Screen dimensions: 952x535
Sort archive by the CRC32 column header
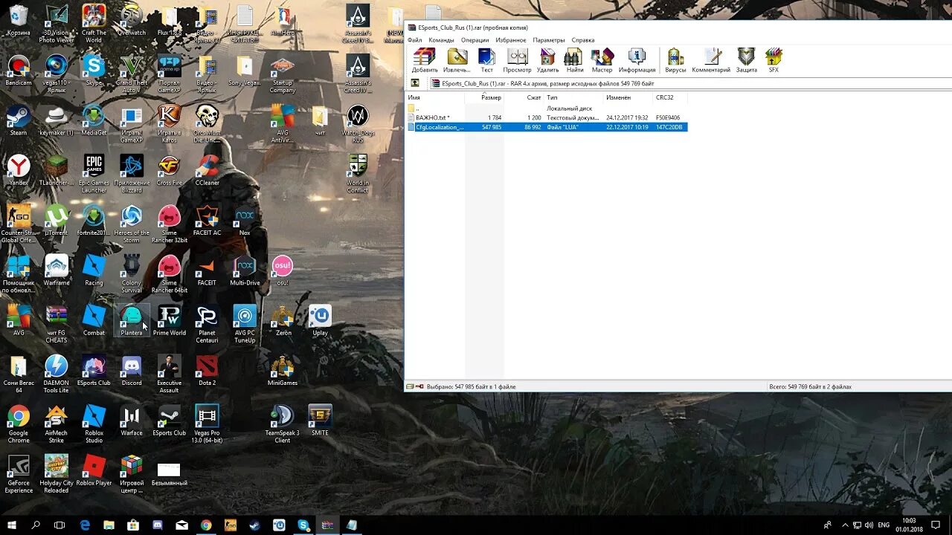point(670,97)
